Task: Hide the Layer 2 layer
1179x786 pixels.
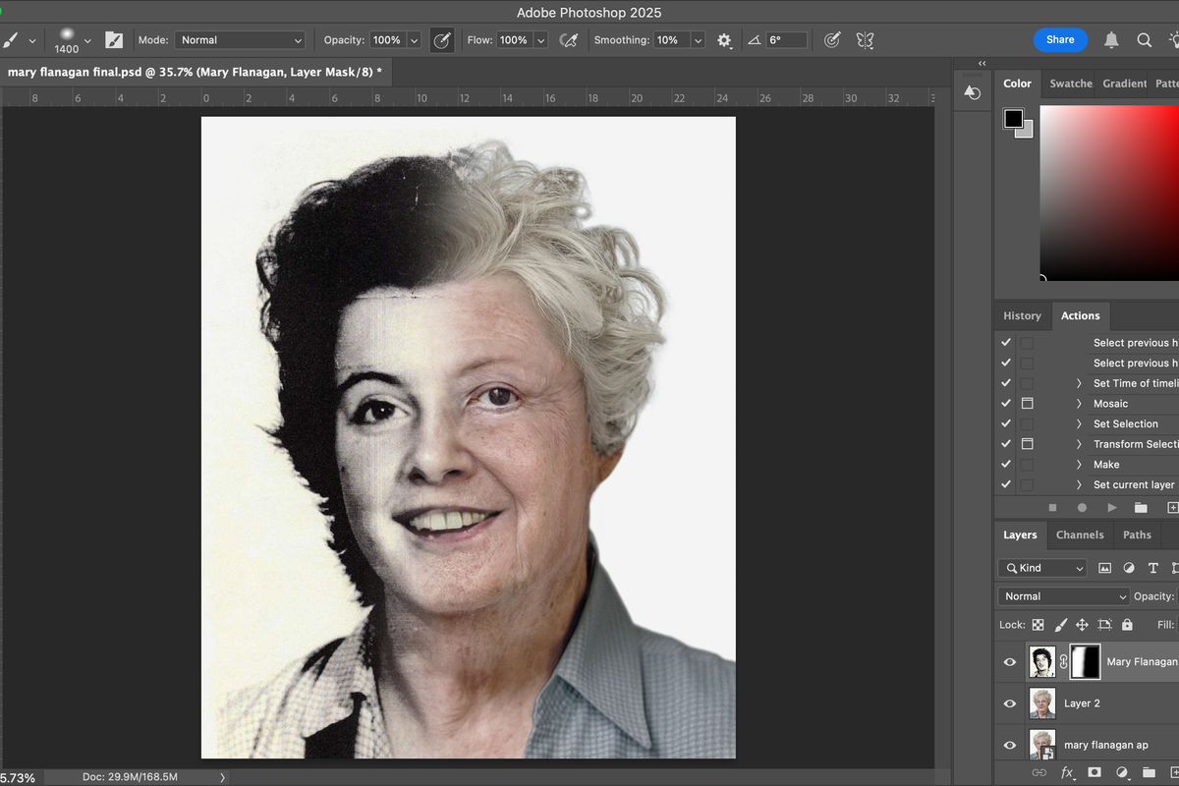Action: coord(1009,702)
